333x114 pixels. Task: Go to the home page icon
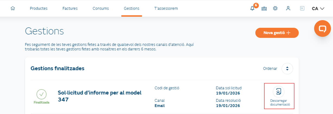tap(12, 8)
